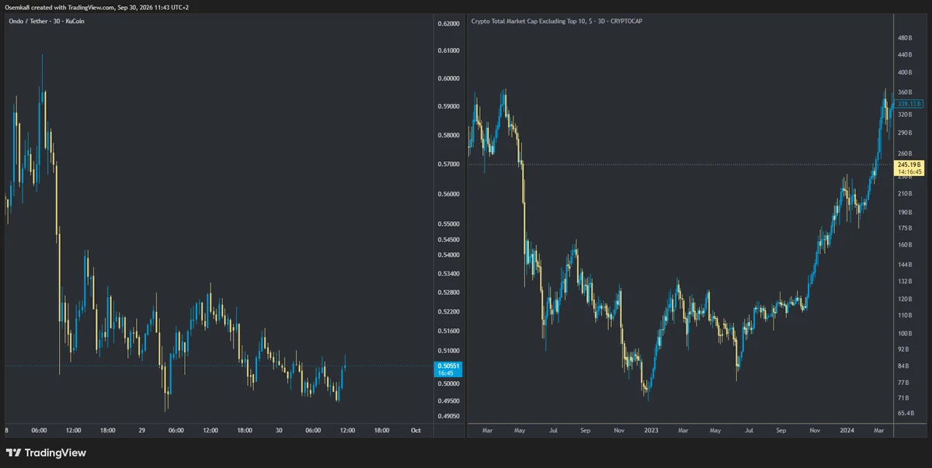The height and width of the screenshot is (468, 932).
Task: Click the 0.52800 price axis label
Action: tap(449, 293)
